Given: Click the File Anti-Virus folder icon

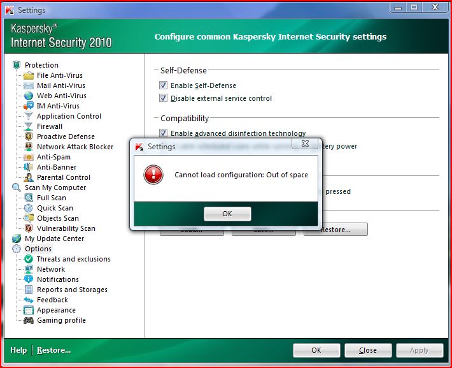Looking at the screenshot, I should coord(29,75).
